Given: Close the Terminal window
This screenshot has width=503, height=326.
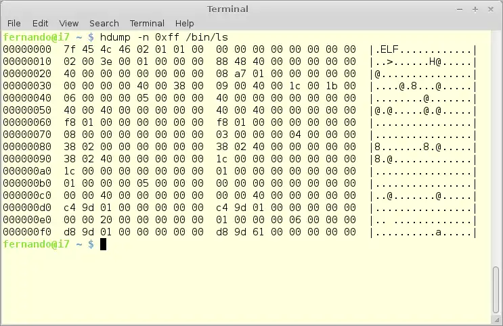Looking at the screenshot, I should tap(491, 9).
